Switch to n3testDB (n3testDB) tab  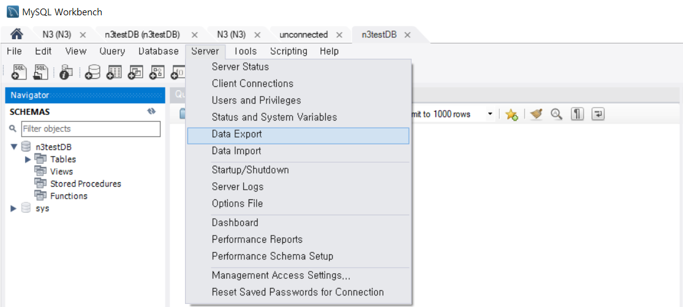point(143,35)
